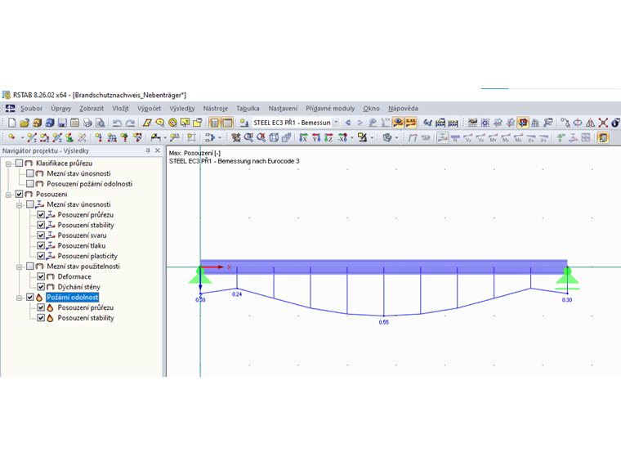Toggle result values x.xx icon
The width and height of the screenshot is (621, 466).
point(411,123)
